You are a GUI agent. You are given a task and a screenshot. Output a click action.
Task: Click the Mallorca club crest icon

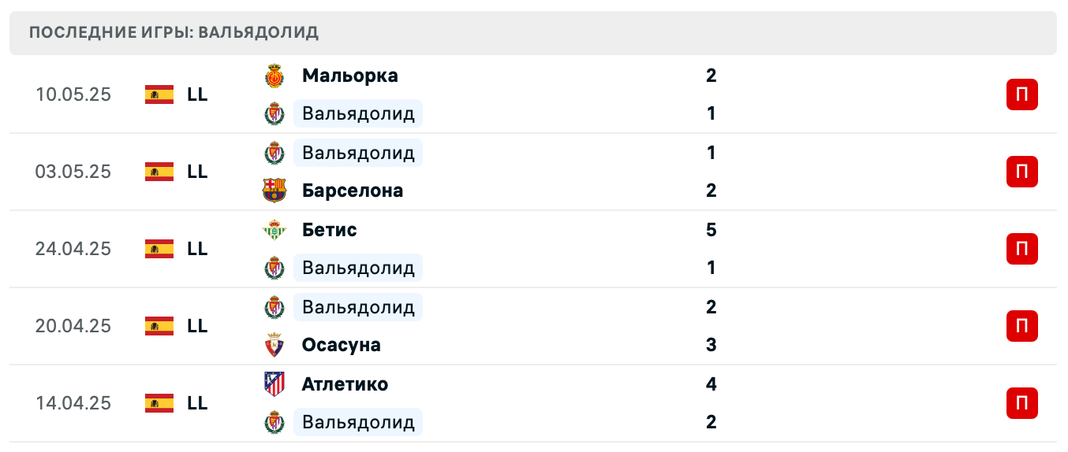[274, 76]
